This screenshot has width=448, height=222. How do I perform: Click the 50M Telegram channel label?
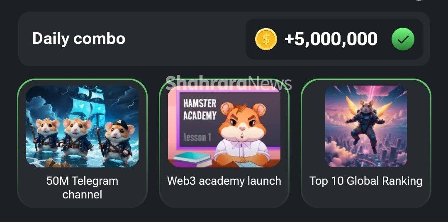(82, 188)
